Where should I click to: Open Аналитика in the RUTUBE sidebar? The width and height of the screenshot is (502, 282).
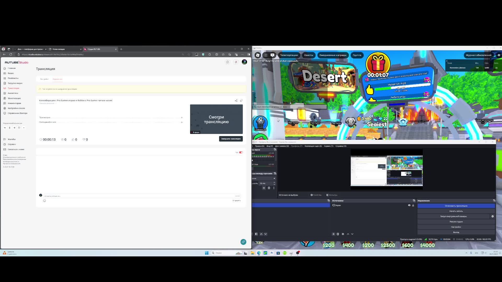[13, 93]
